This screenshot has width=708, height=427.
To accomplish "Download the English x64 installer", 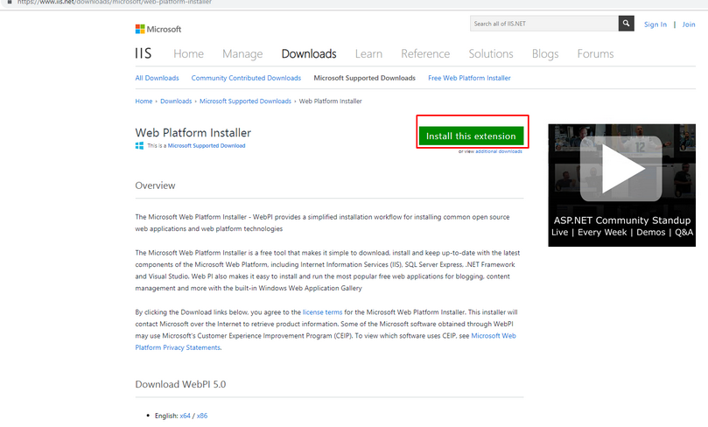I will 186,416.
